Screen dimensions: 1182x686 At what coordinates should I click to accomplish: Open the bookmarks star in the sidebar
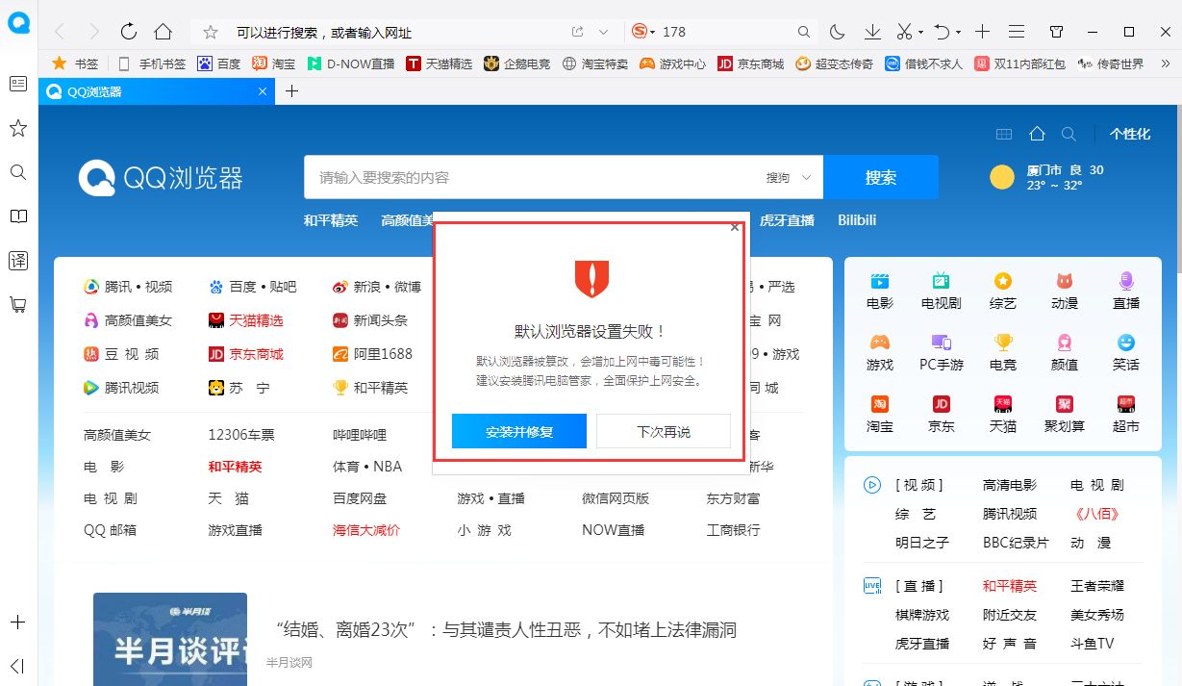point(17,128)
